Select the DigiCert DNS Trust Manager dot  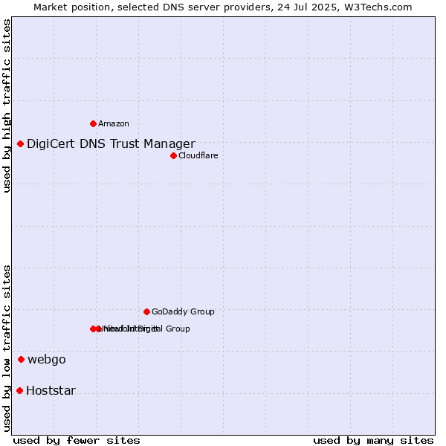coord(20,144)
